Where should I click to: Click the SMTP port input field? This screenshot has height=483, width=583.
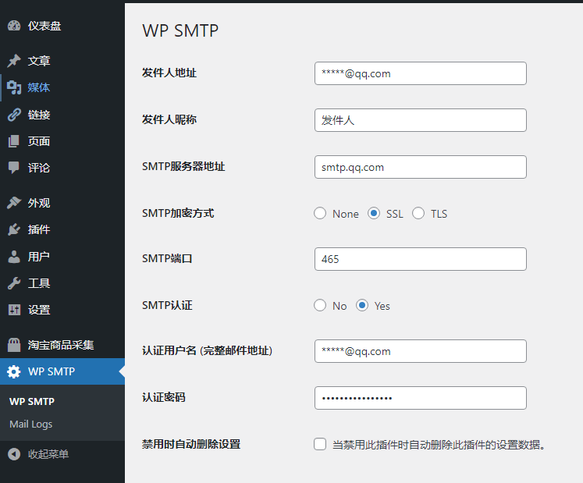(x=420, y=259)
